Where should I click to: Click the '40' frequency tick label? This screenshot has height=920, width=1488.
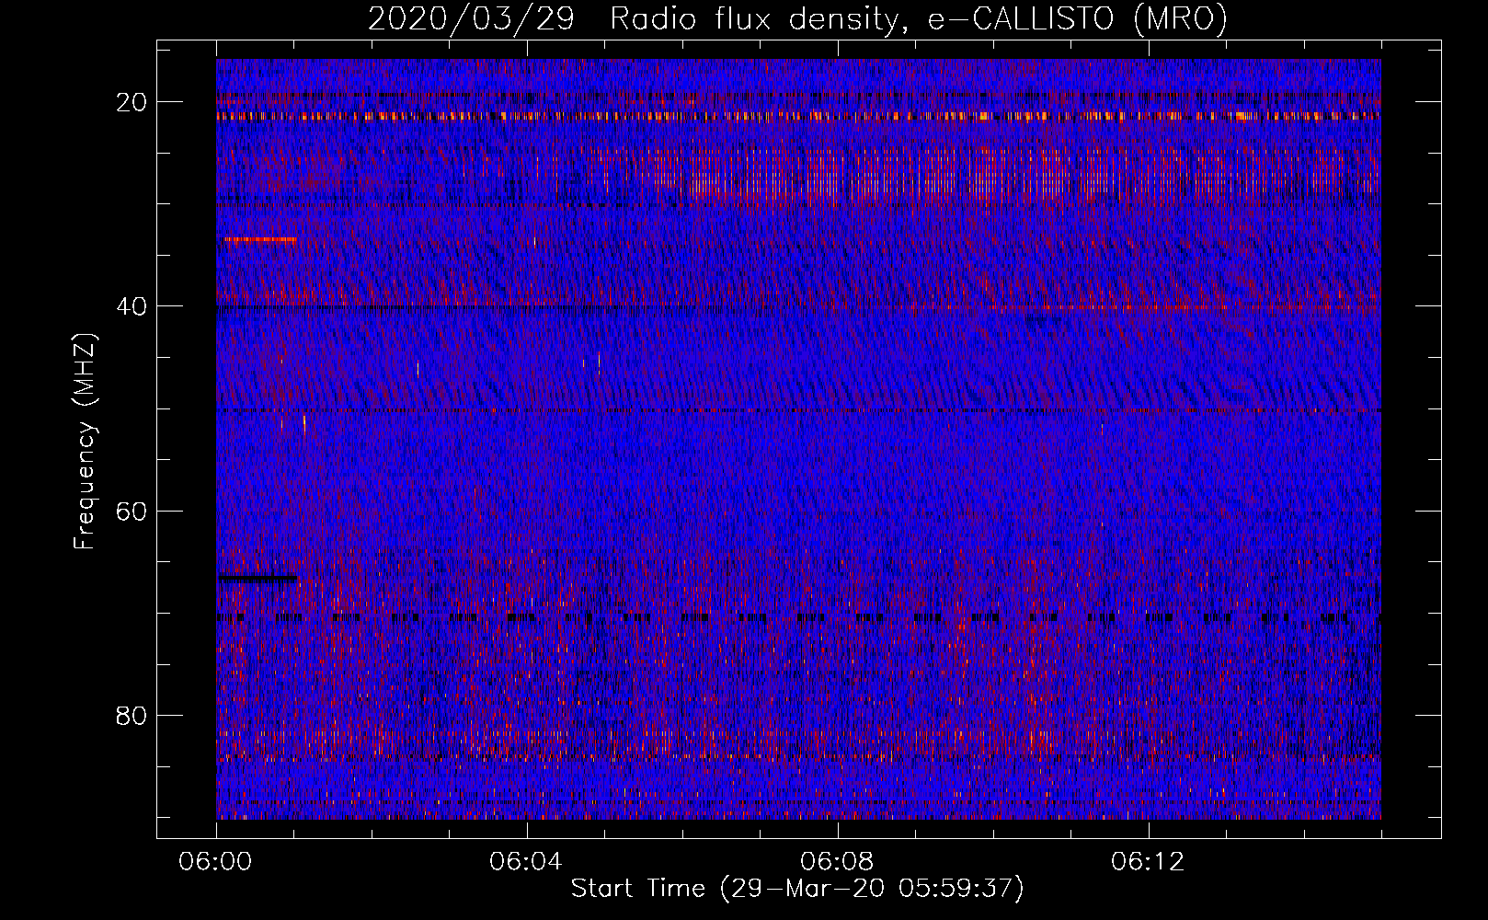coord(132,306)
